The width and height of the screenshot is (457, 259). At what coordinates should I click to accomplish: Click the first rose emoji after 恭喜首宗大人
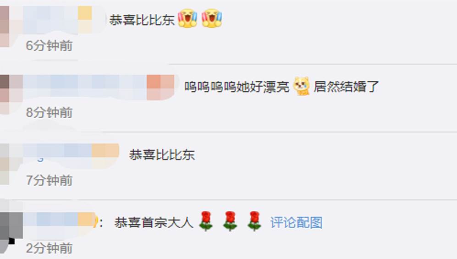pyautogui.click(x=206, y=221)
